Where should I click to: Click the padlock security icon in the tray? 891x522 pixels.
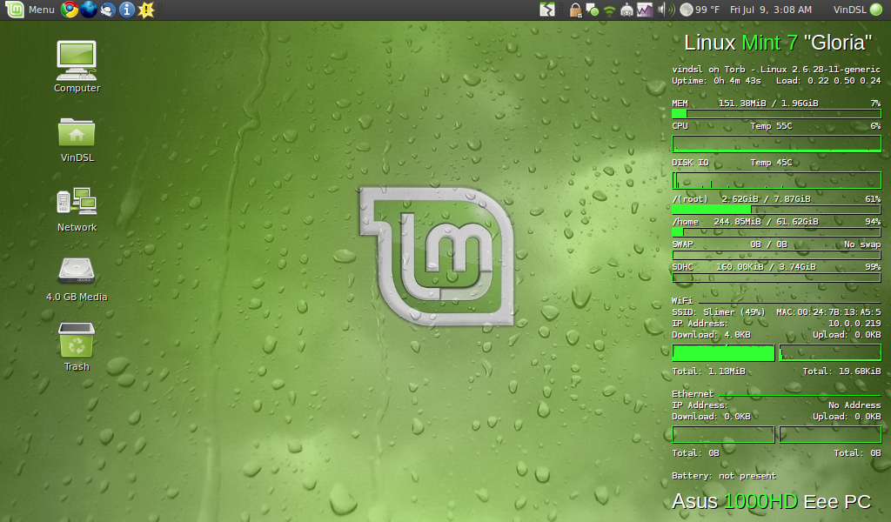574,10
